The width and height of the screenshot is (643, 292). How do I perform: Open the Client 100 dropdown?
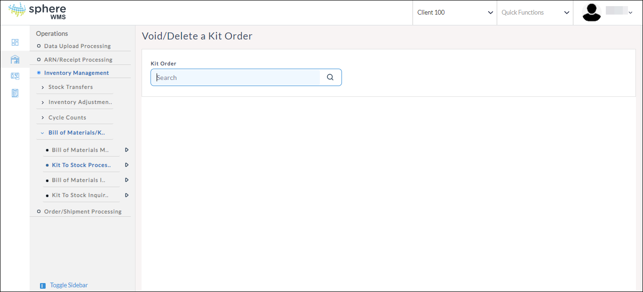[x=455, y=13]
